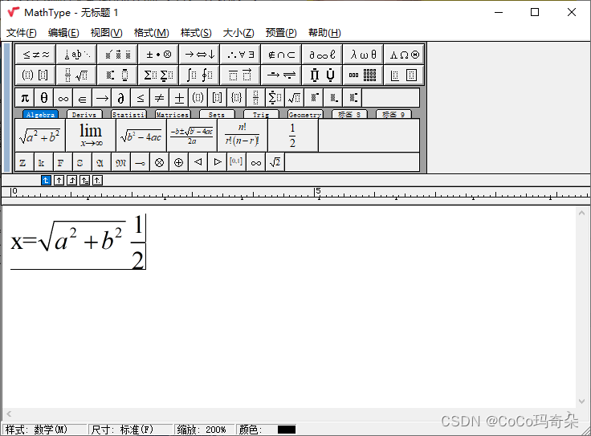591x436 pixels.
Task: Insert the theta symbol
Action: pos(44,98)
